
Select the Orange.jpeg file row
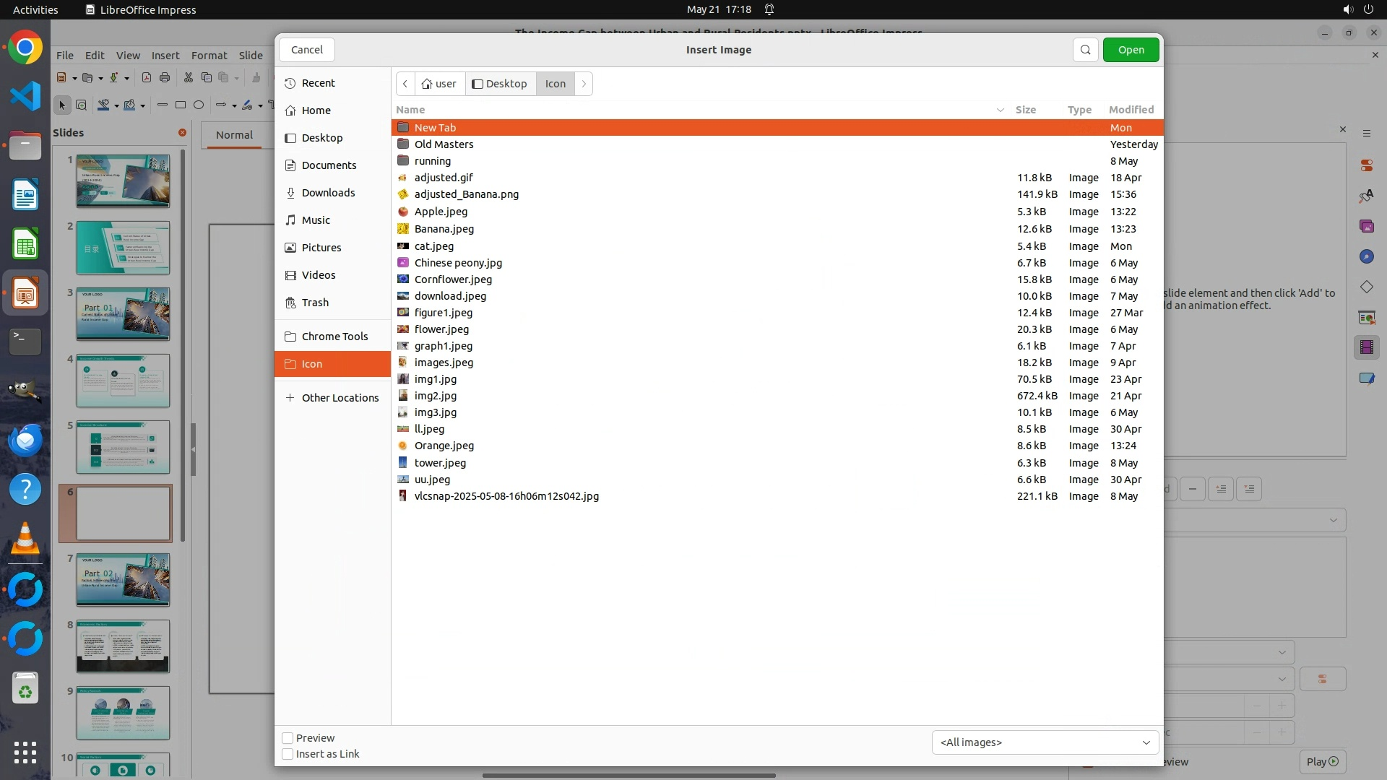pos(444,446)
